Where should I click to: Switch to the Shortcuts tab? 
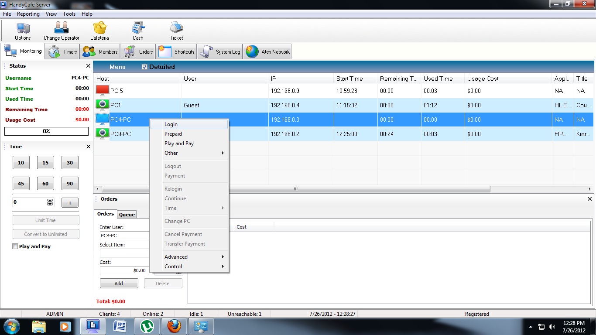tap(176, 51)
